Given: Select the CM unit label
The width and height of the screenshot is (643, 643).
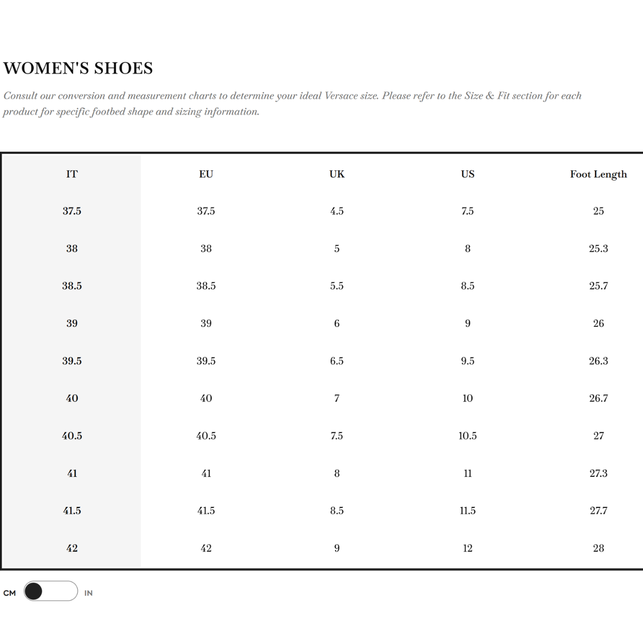Looking at the screenshot, I should (x=10, y=593).
